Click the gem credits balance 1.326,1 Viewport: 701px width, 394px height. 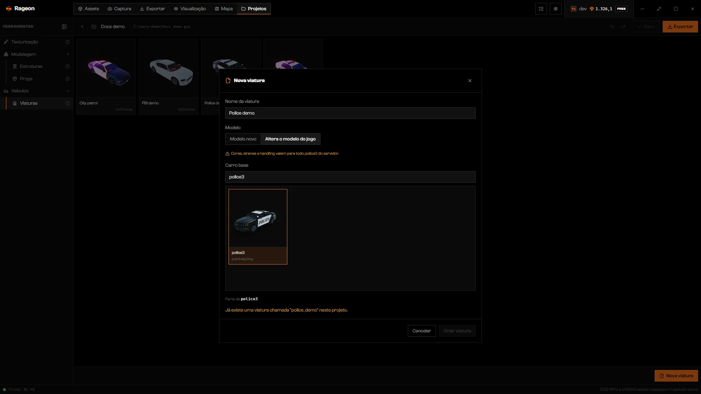[601, 9]
